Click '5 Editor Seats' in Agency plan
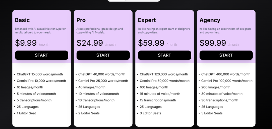The image size is (272, 129). click(212, 113)
